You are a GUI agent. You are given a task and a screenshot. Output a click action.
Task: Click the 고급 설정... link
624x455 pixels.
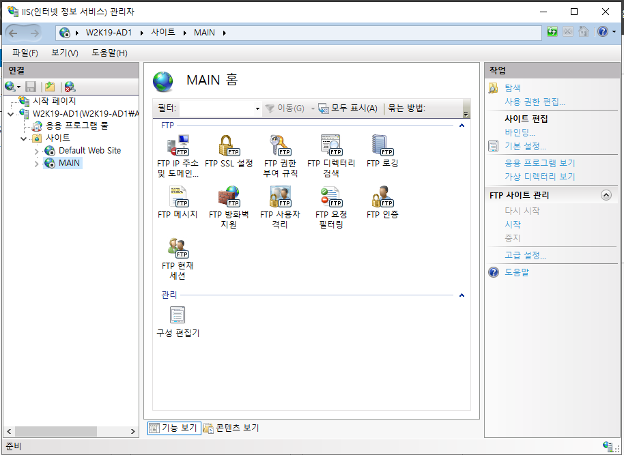[x=525, y=255]
